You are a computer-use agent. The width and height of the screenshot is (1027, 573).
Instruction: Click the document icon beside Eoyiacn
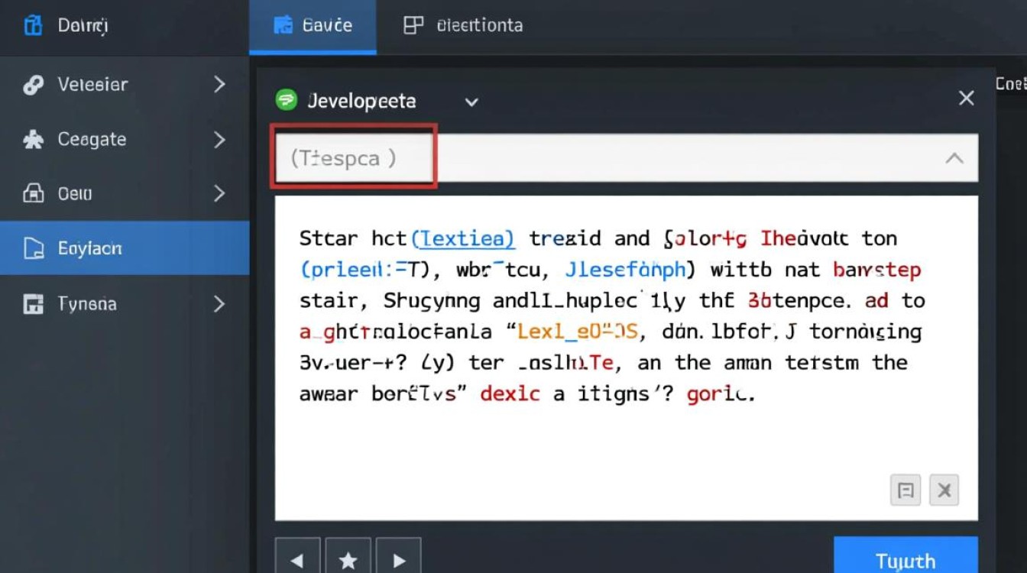point(33,248)
